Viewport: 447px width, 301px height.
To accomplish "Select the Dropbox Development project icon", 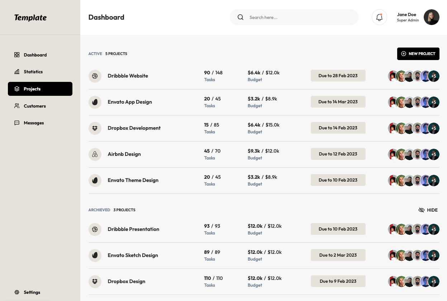I will pos(95,128).
